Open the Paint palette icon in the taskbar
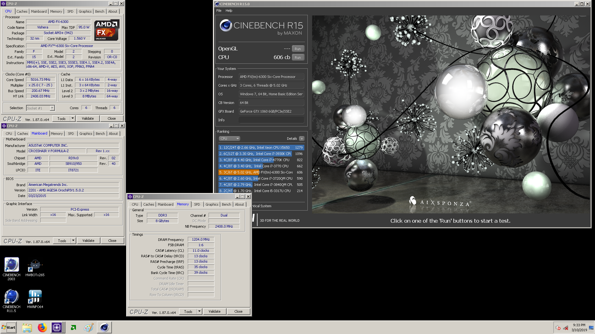Image resolution: width=595 pixels, height=334 pixels. coord(89,328)
